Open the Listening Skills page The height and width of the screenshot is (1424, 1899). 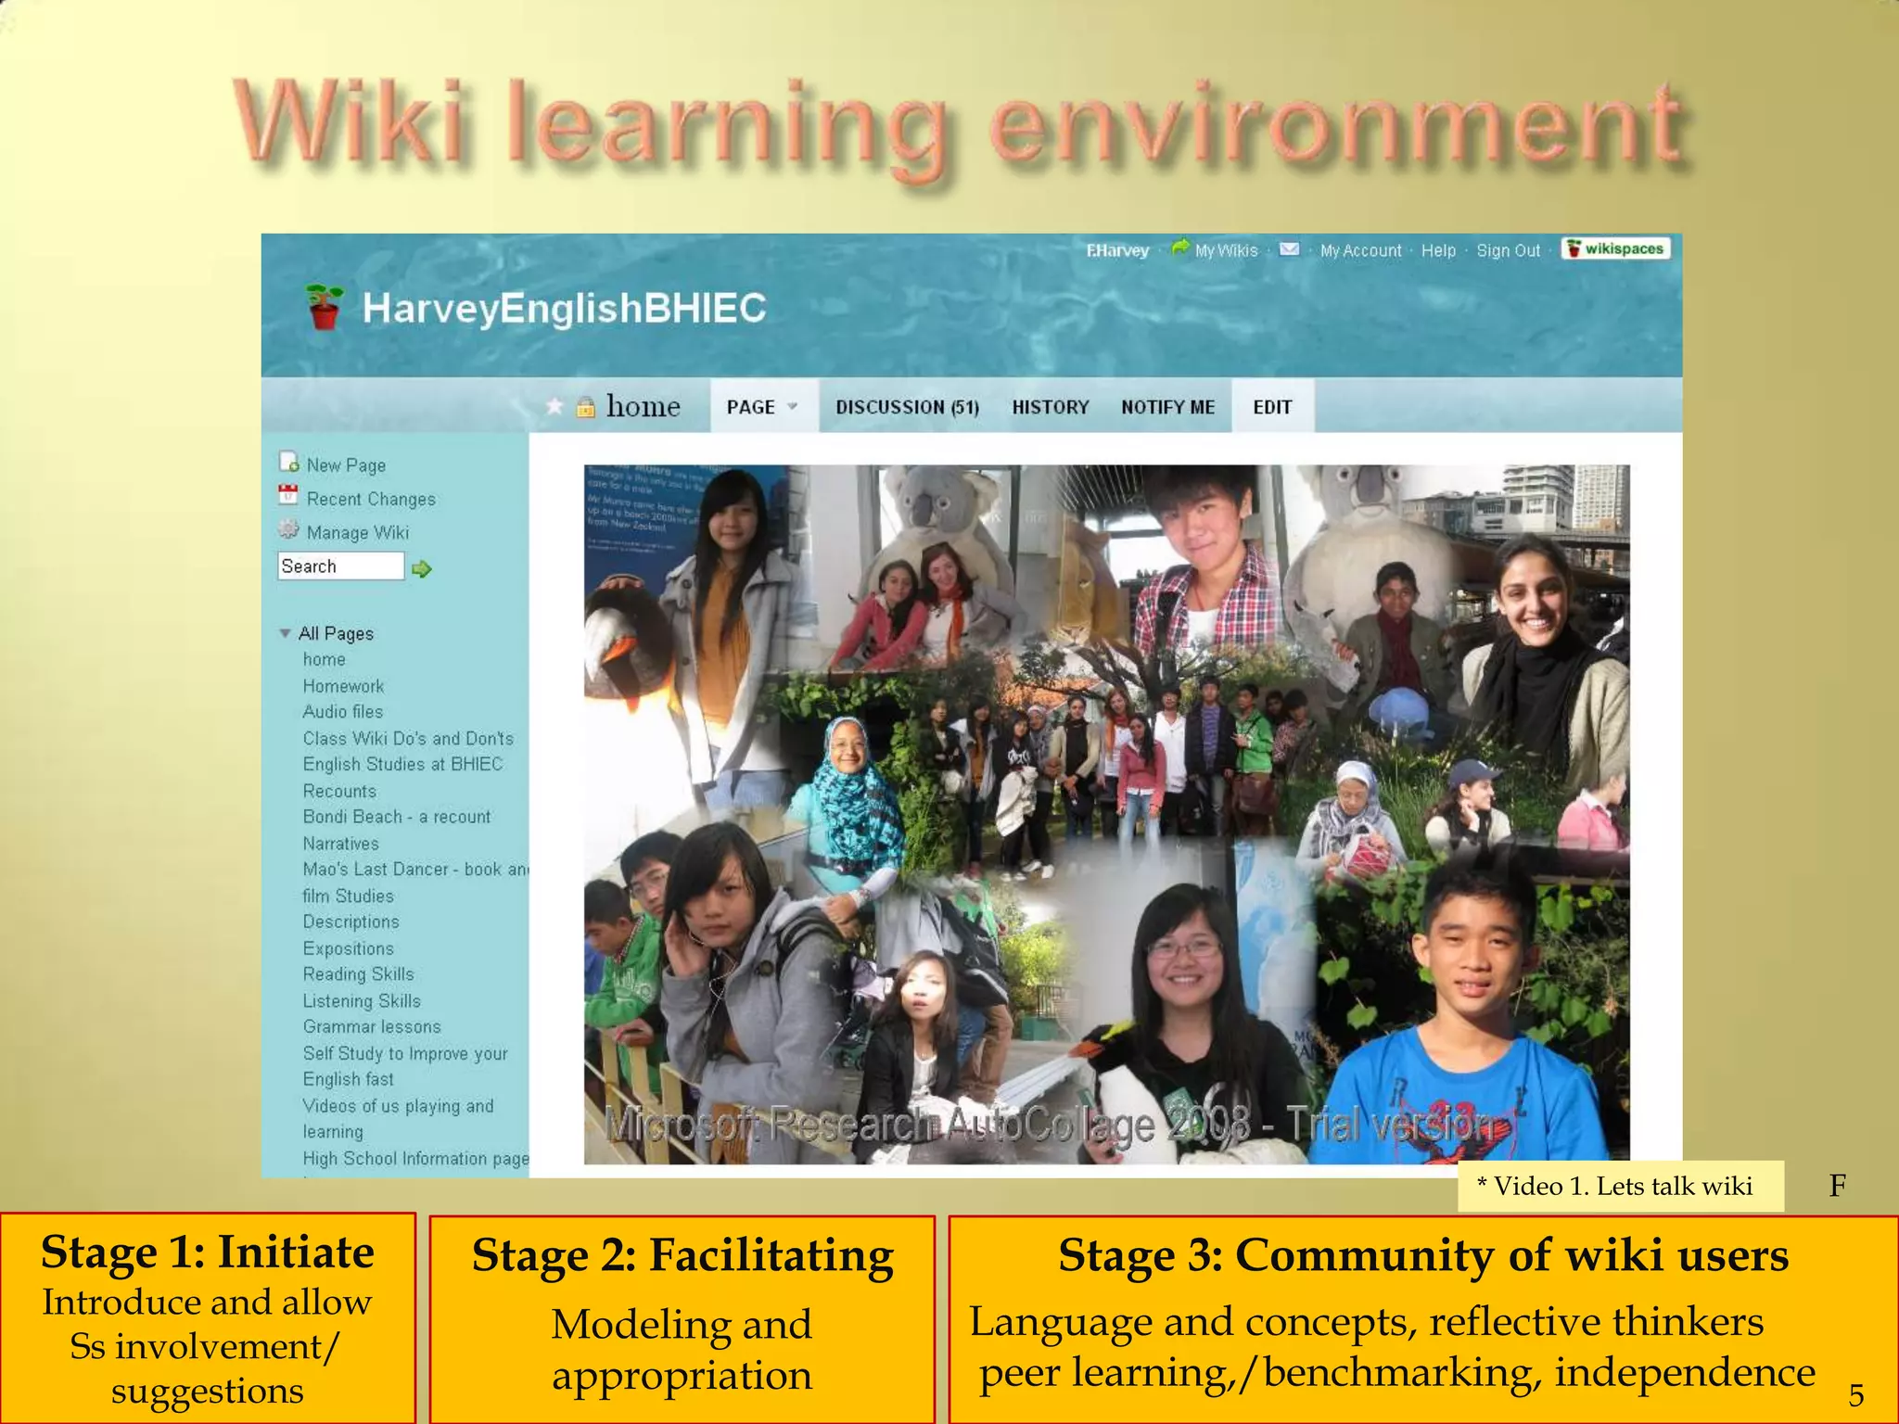click(x=362, y=1001)
